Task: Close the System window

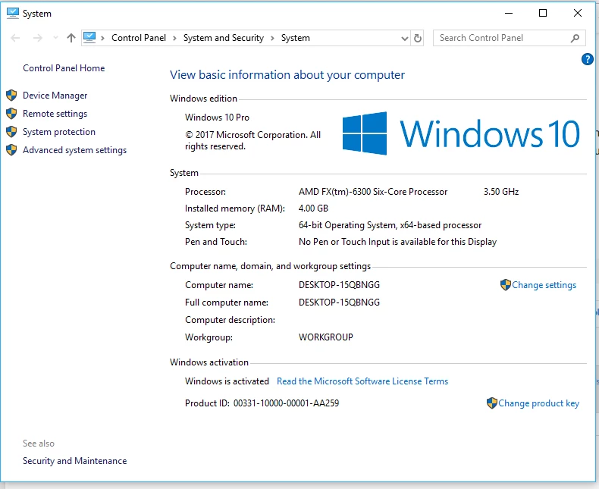Action: click(578, 14)
